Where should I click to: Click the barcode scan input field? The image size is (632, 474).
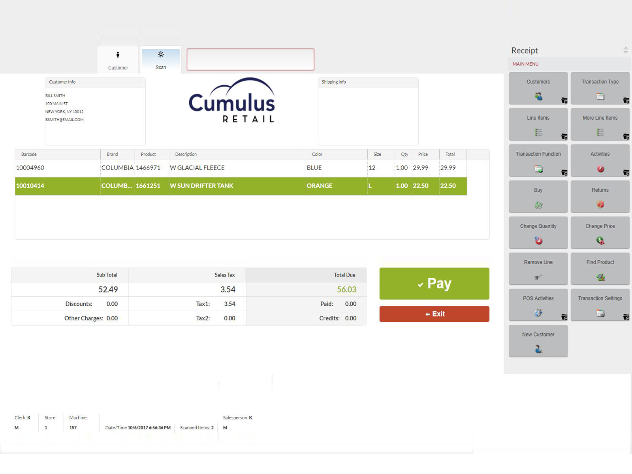[250, 60]
